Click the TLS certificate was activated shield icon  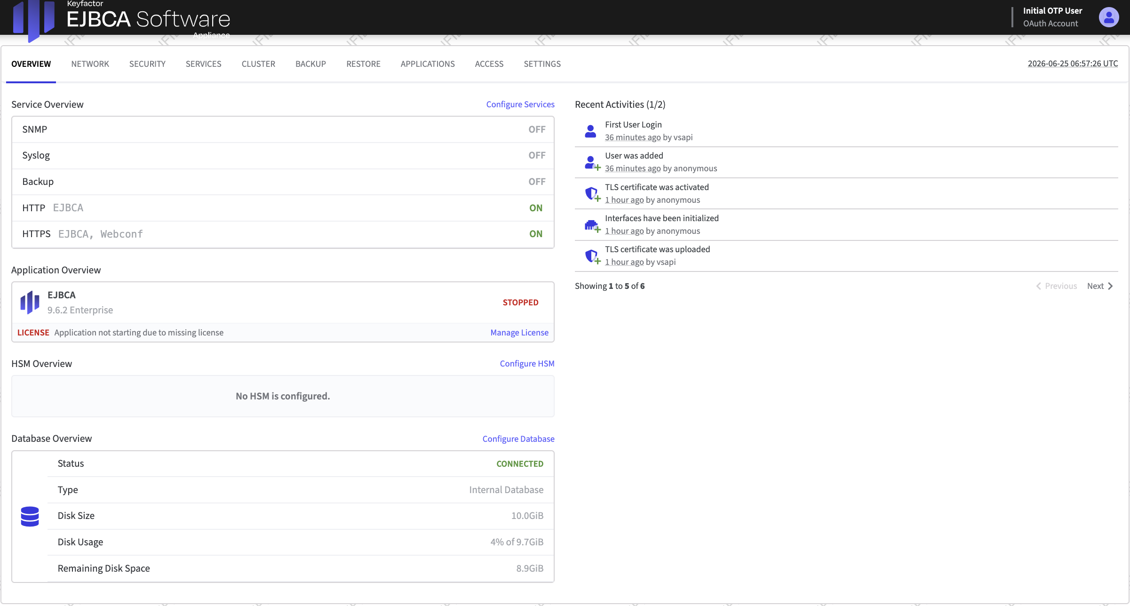(592, 194)
